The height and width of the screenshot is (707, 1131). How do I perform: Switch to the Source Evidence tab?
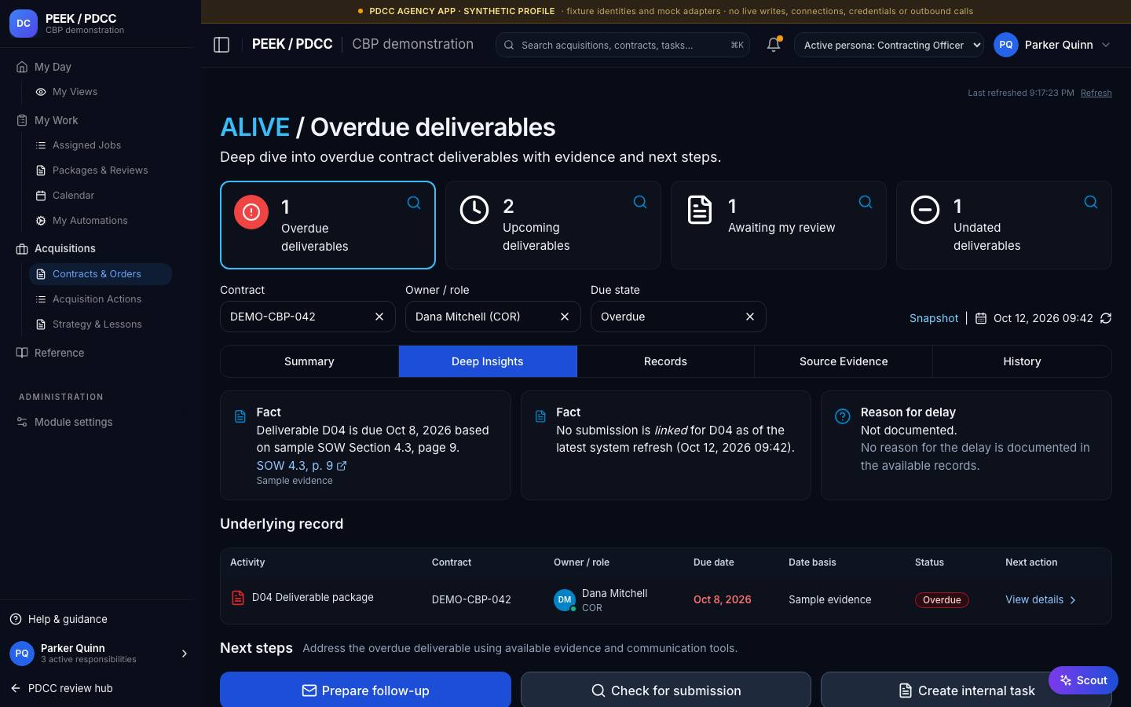coord(844,361)
